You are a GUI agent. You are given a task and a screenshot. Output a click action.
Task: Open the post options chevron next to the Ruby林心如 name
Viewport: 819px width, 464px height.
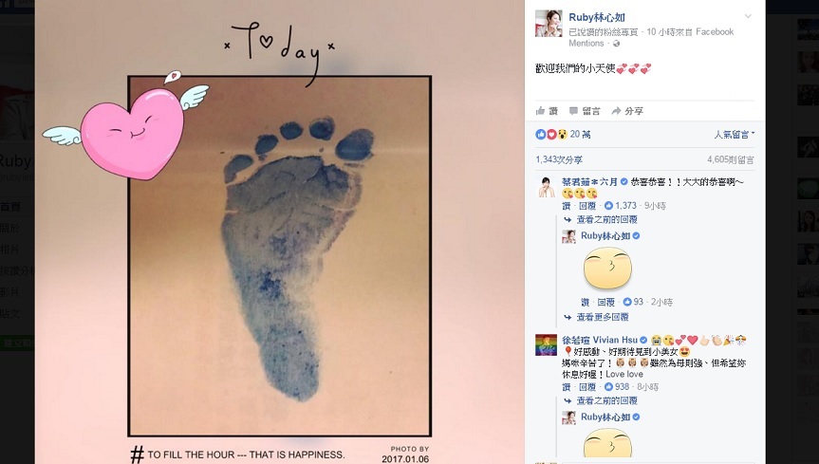point(748,16)
